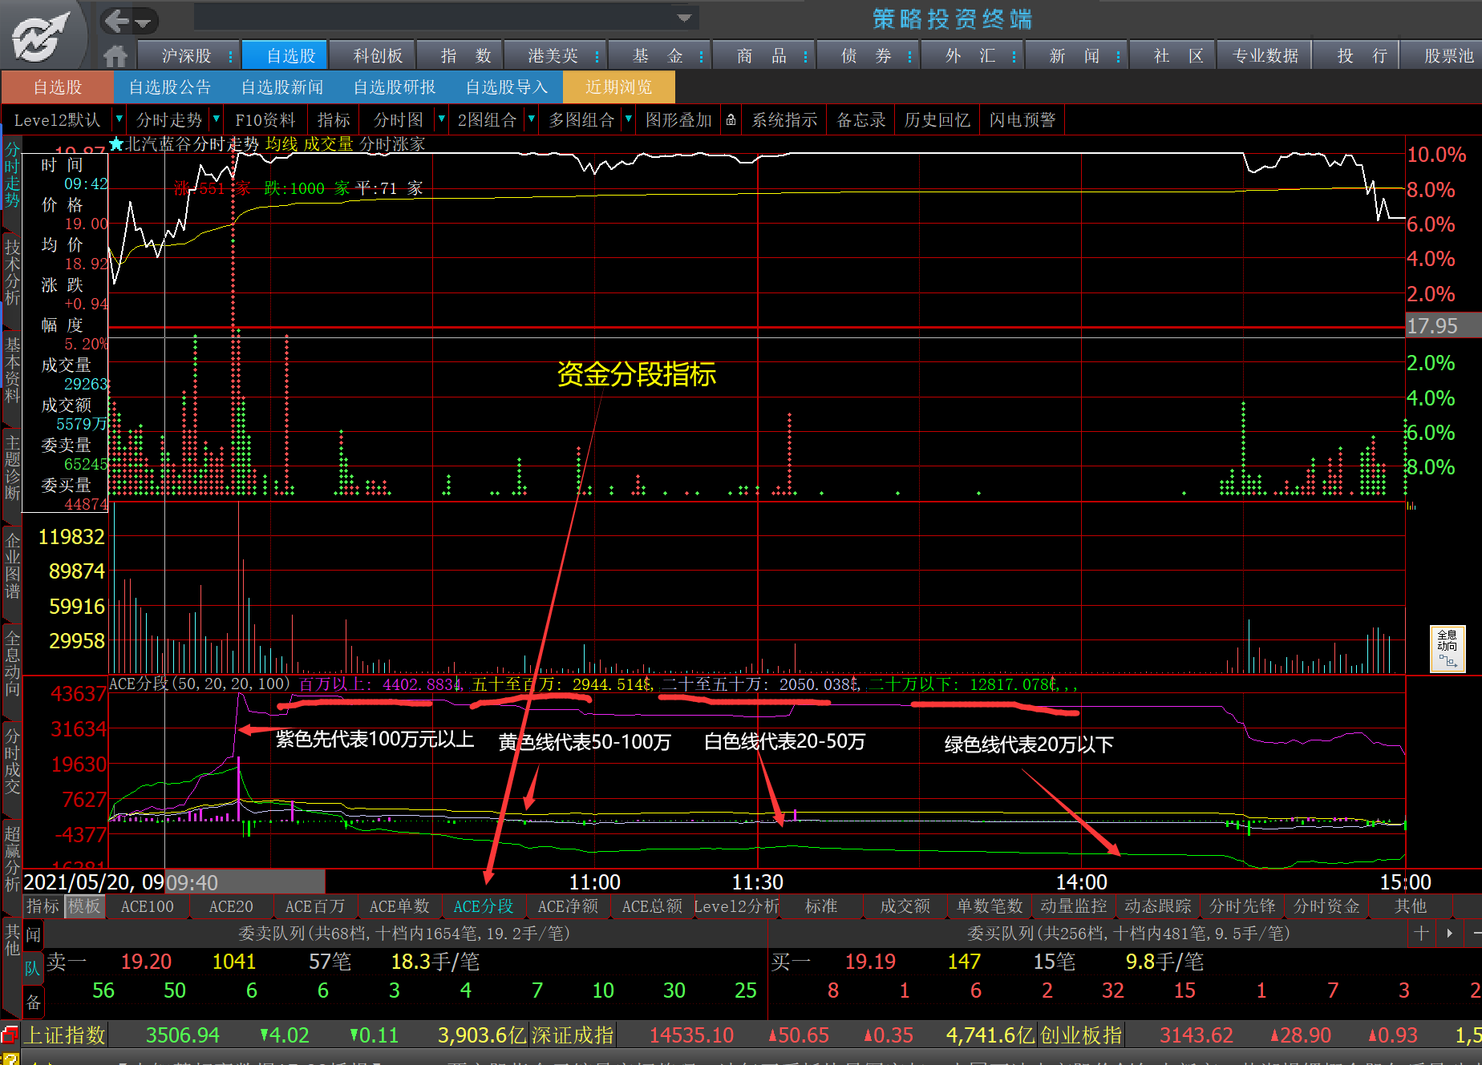Toggle the 模板 mode button
1482x1065 pixels.
[x=84, y=906]
